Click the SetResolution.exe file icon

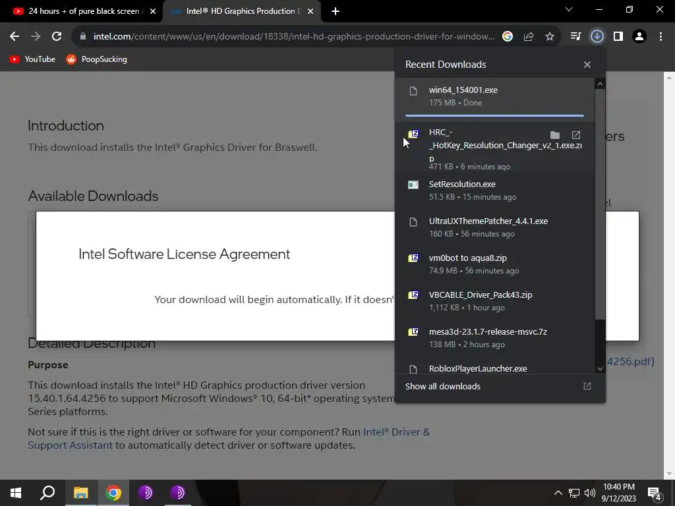tap(413, 184)
